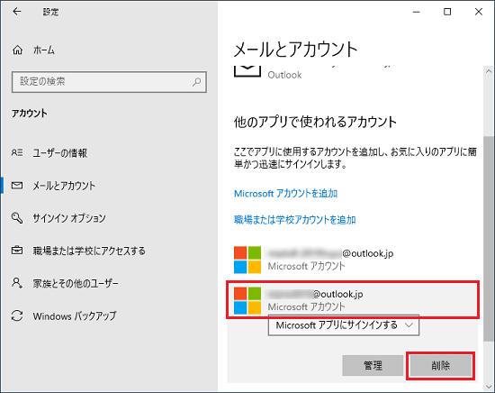
Task: Click the search magnifier icon
Action: (x=196, y=82)
